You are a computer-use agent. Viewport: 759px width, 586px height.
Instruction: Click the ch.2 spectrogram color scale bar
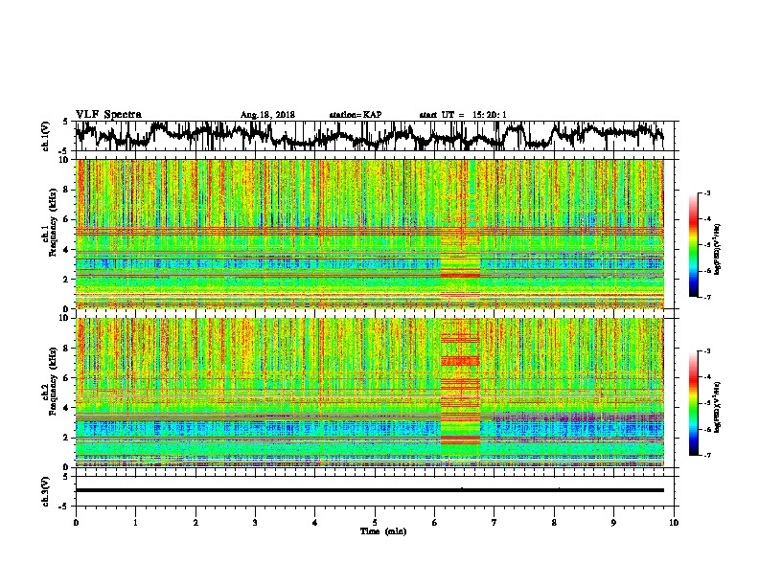693,403
